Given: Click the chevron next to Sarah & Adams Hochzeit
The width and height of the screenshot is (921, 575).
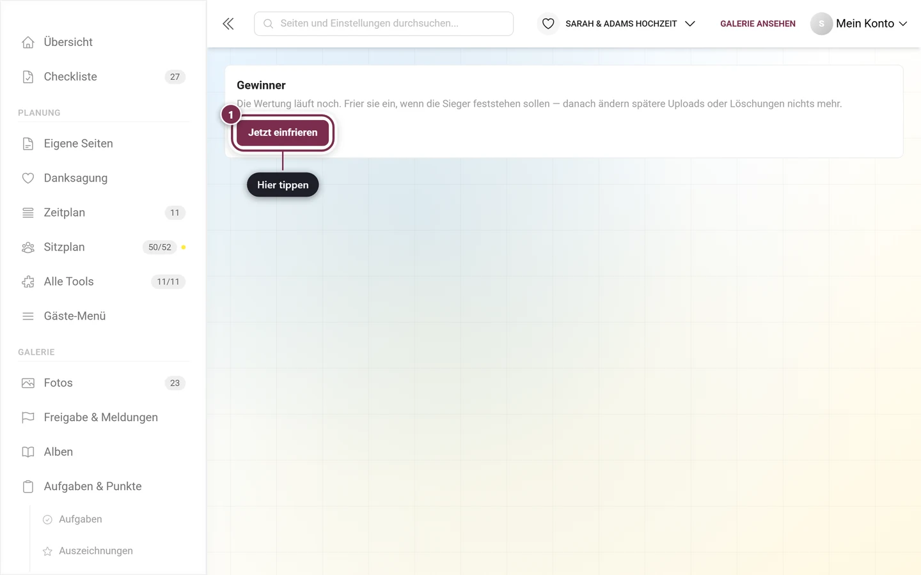Looking at the screenshot, I should [x=690, y=24].
